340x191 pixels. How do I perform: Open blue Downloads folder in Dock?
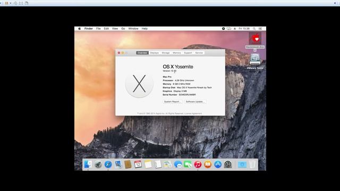click(x=242, y=164)
